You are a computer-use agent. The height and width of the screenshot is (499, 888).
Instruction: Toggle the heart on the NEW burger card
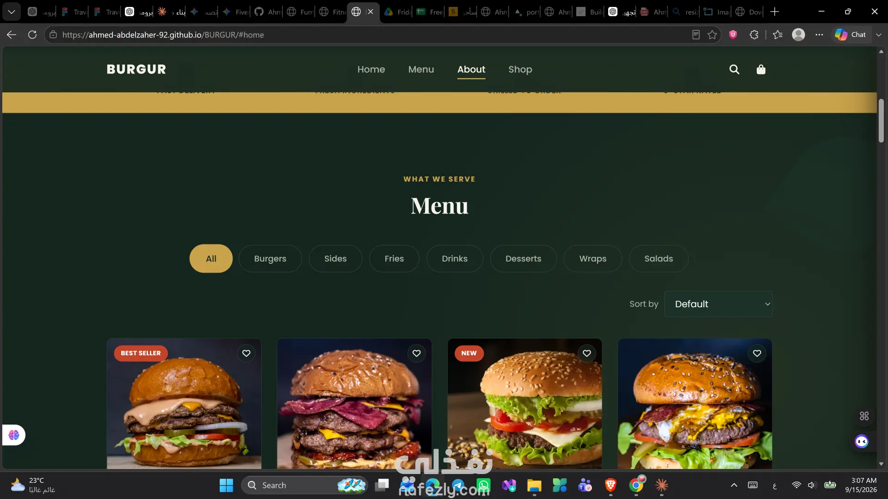586,353
